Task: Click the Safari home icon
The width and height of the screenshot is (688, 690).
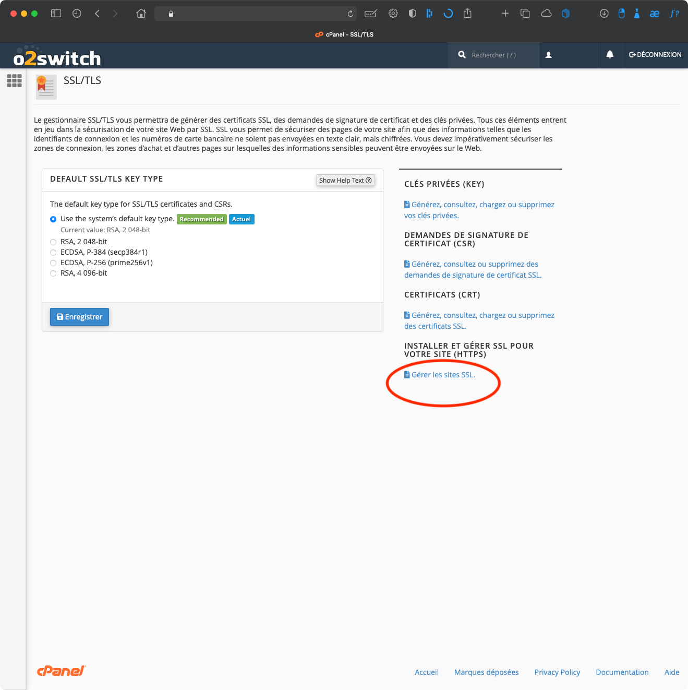Action: tap(141, 14)
